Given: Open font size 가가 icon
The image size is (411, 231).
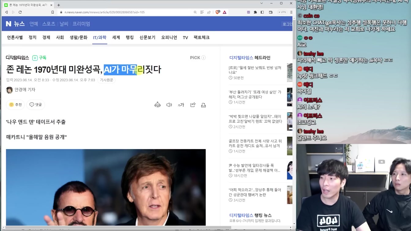Looking at the screenshot, I should click(x=181, y=105).
